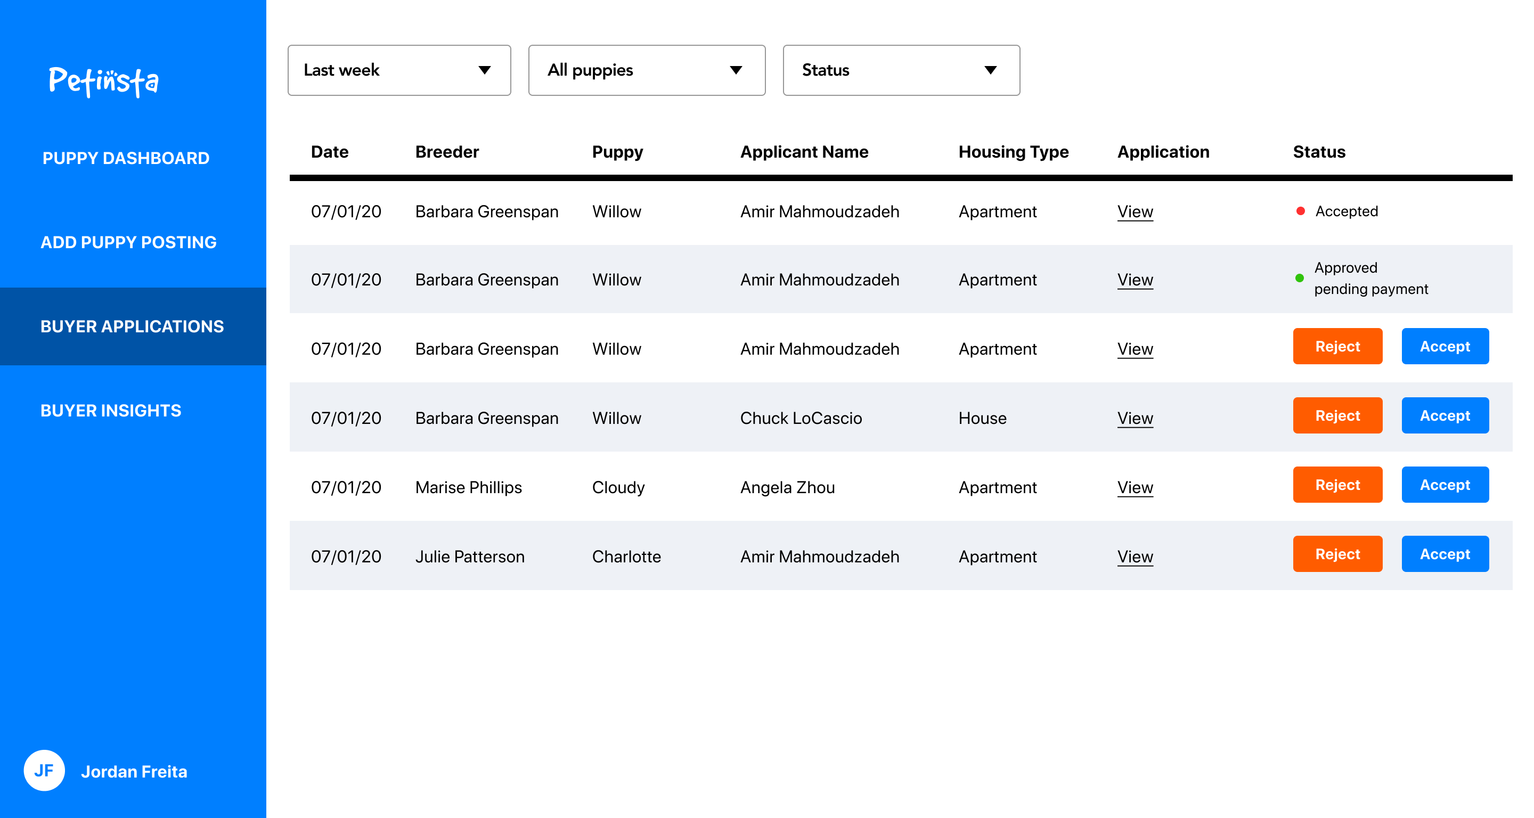View the Julie Patterson breeder application
This screenshot has height=818, width=1534.
1135,557
